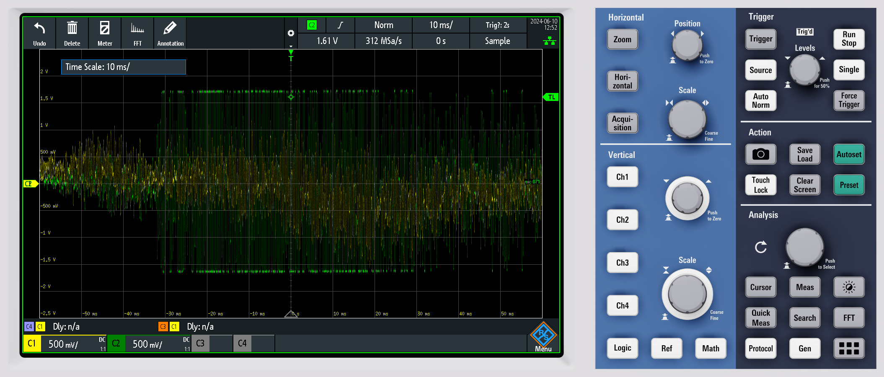Toggle the Run Stop button

(848, 39)
